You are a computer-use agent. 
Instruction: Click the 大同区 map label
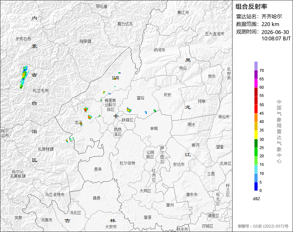tap(145, 191)
